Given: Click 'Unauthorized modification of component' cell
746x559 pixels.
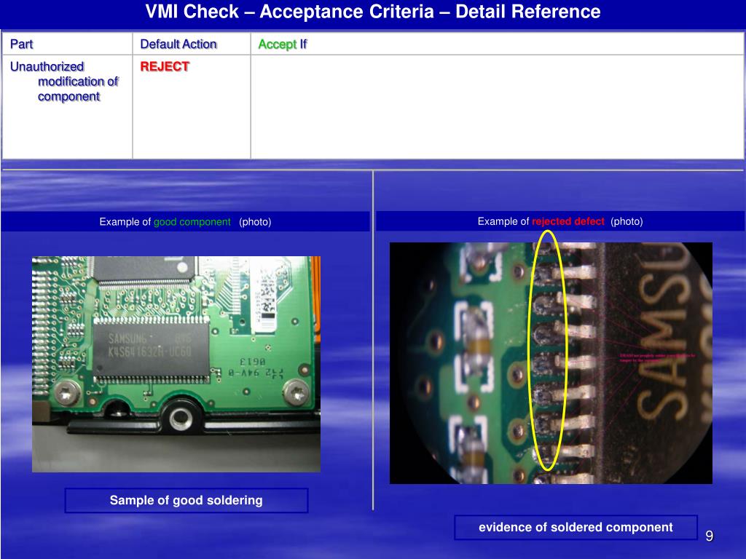Looking at the screenshot, I should pos(66,107).
